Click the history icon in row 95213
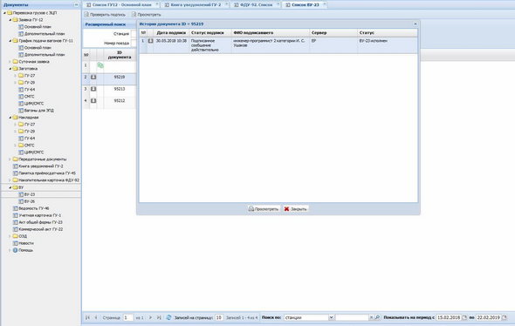Viewport: 515px width, 326px height. (93, 89)
